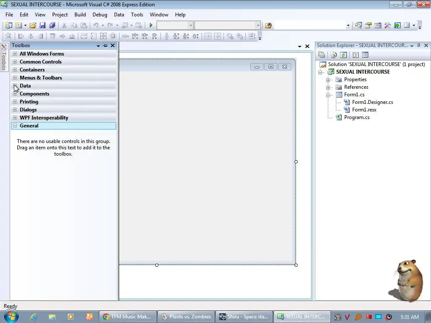Click the Align to Grid layout icon
The width and height of the screenshot is (431, 323).
[x=8, y=36]
